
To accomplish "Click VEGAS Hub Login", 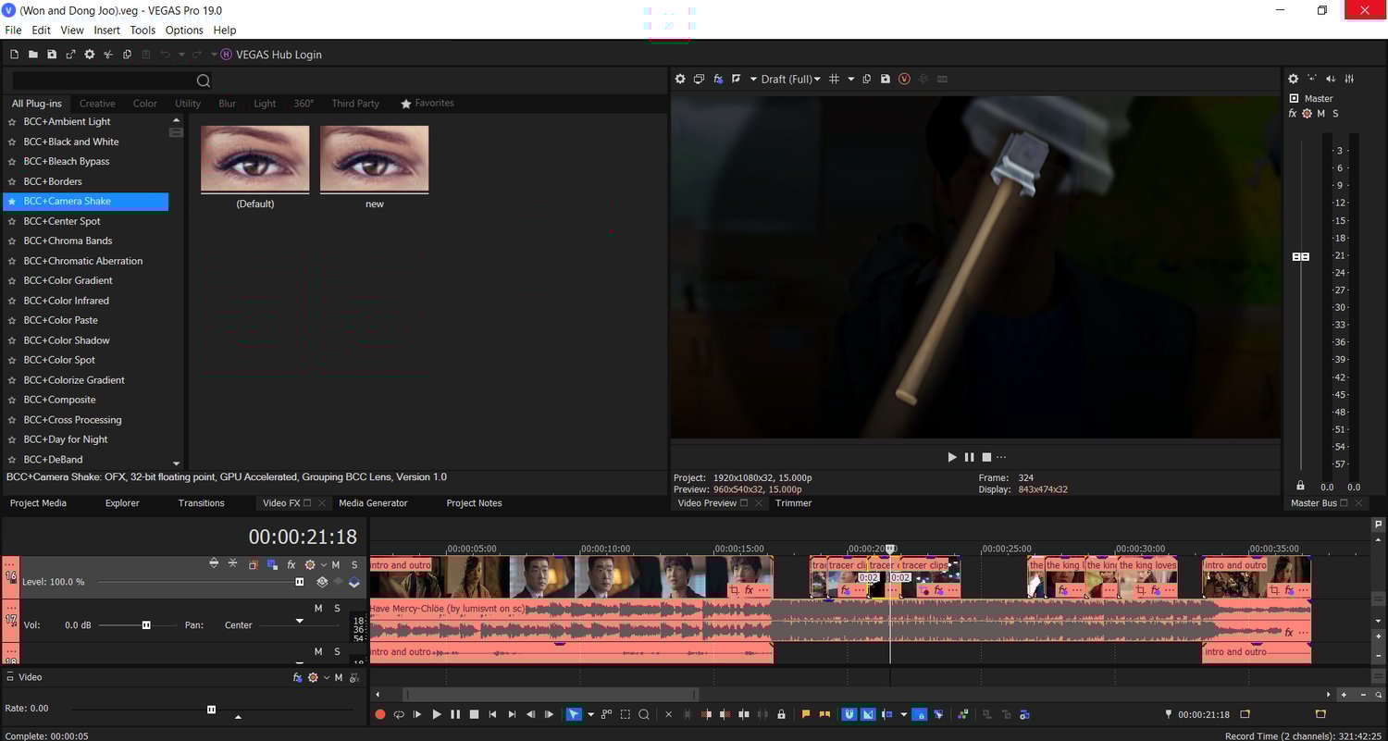I will [x=279, y=55].
